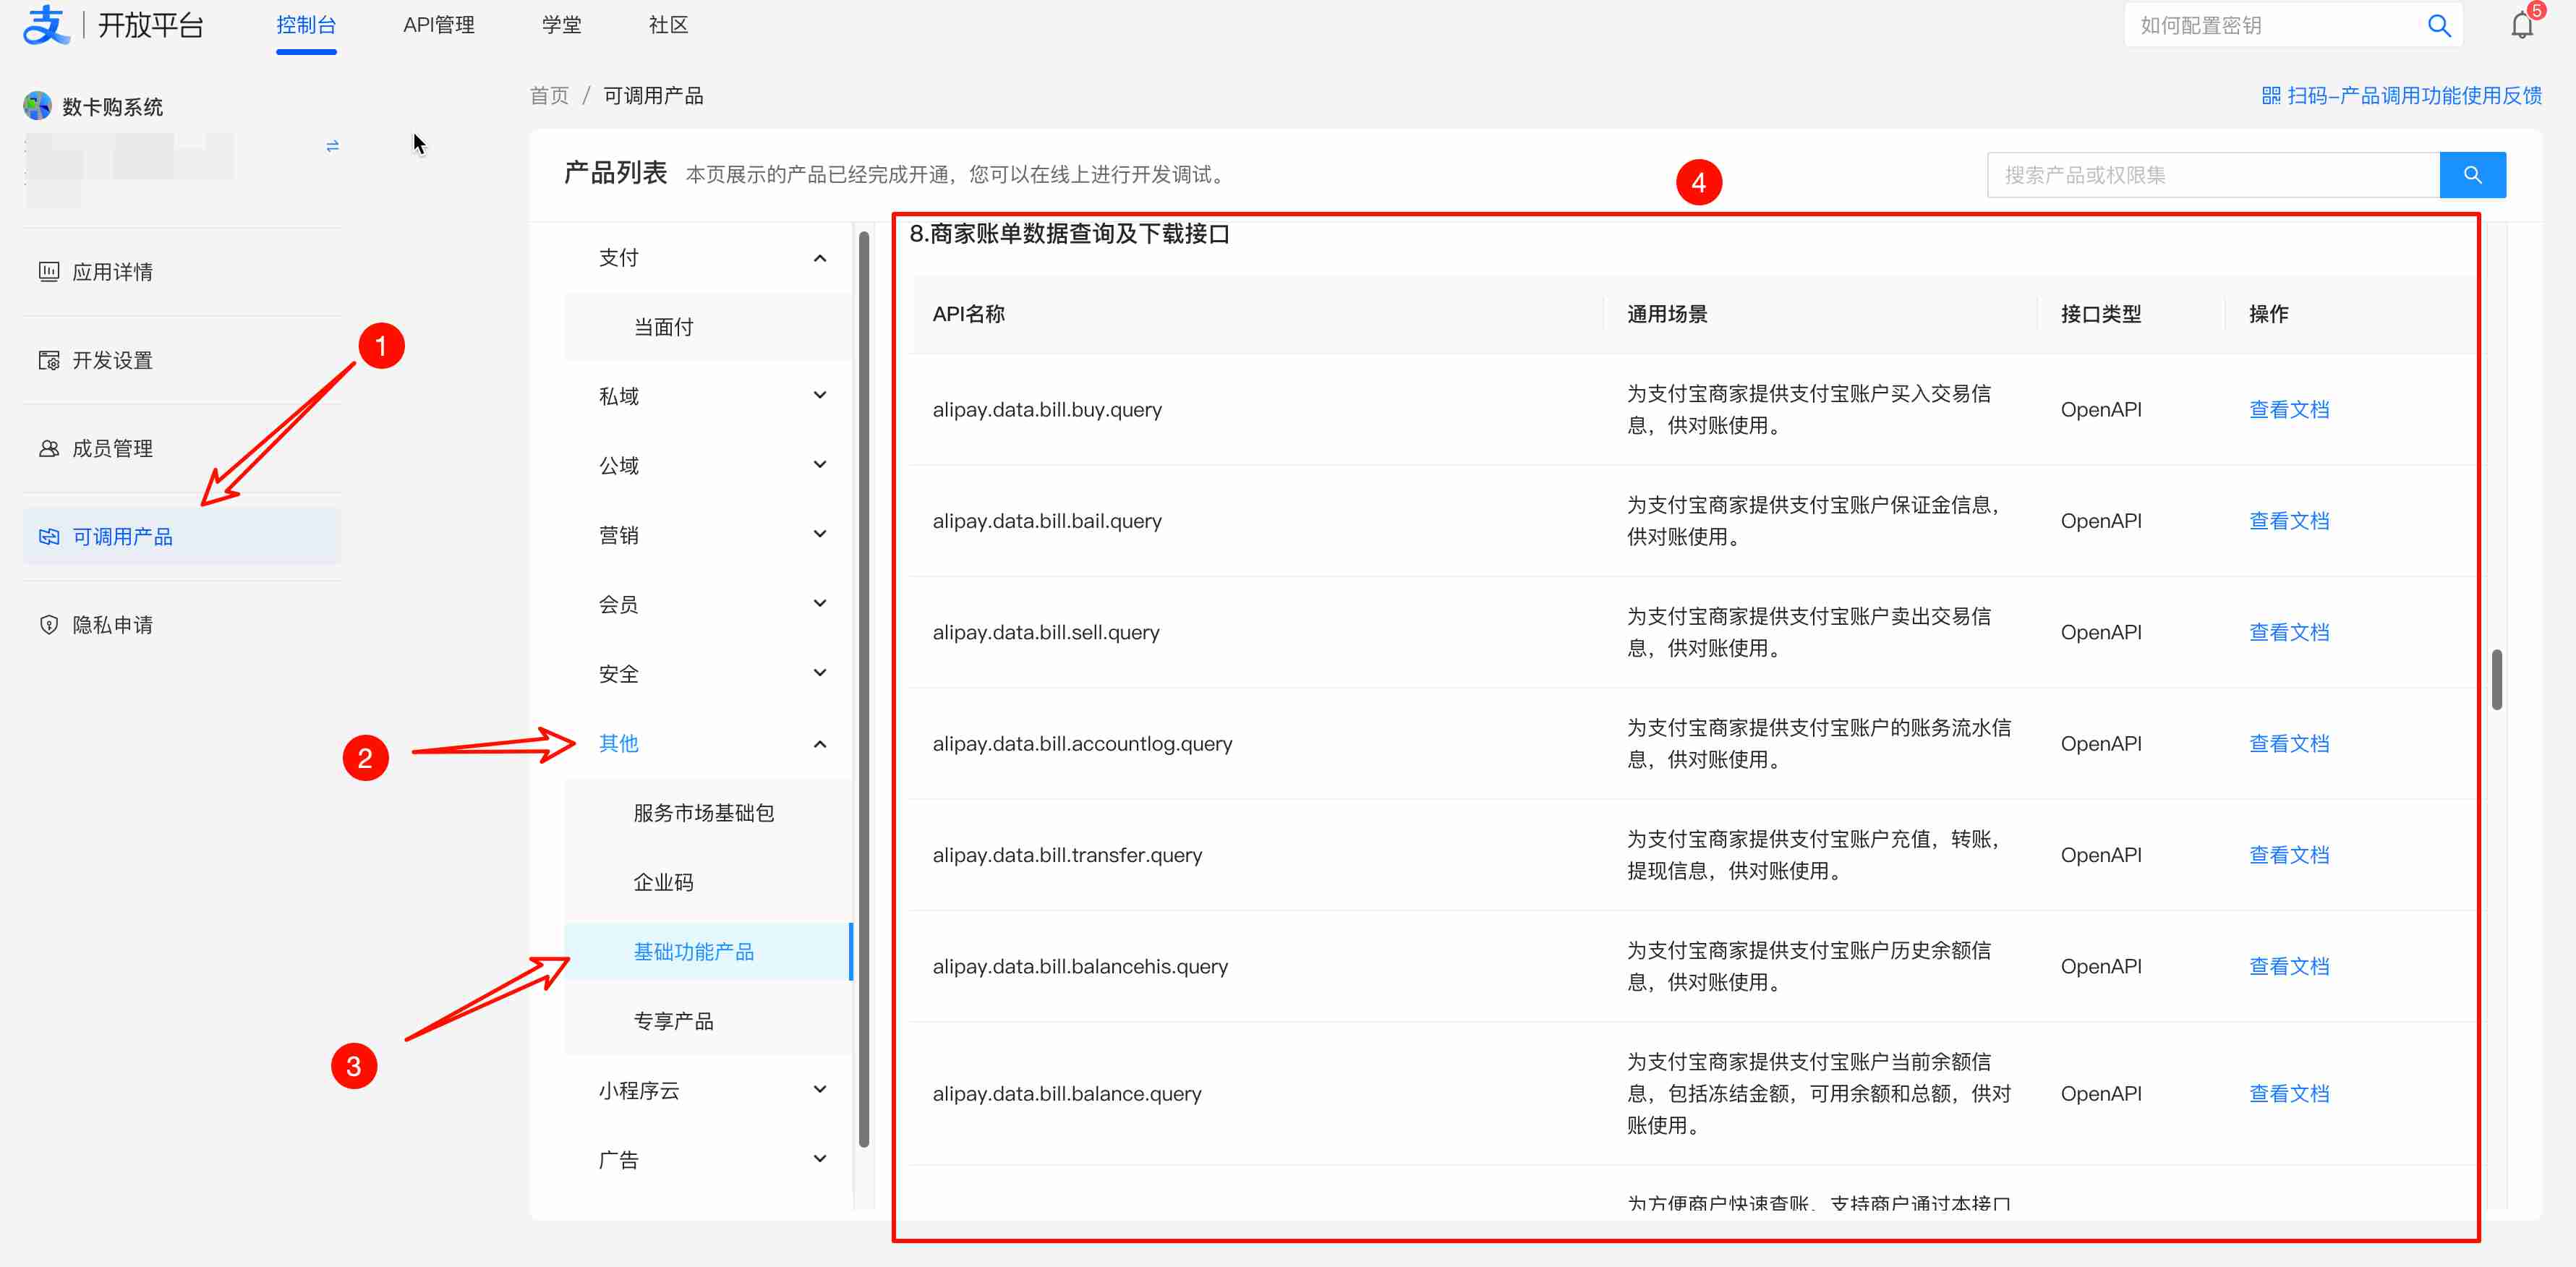Collapse the 支付 category

(x=819, y=258)
